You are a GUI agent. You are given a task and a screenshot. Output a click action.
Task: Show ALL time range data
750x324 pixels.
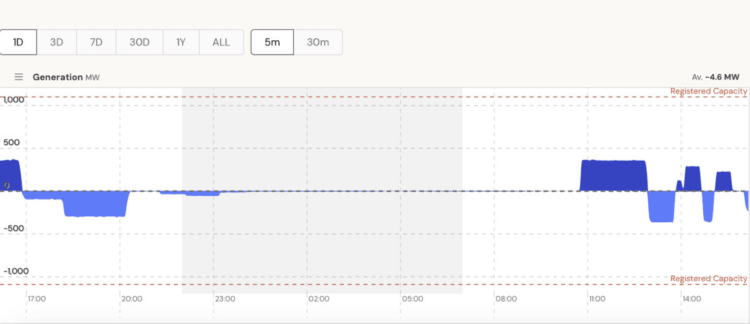point(221,42)
